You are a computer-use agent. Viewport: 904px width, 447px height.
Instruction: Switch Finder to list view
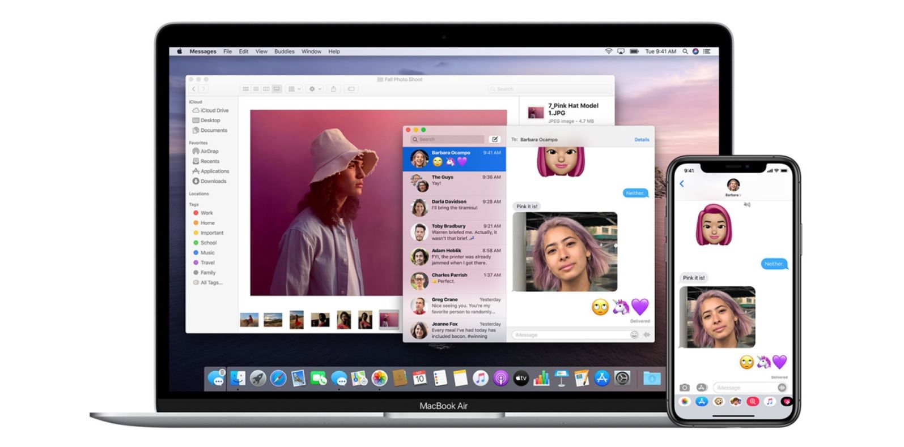(x=256, y=89)
